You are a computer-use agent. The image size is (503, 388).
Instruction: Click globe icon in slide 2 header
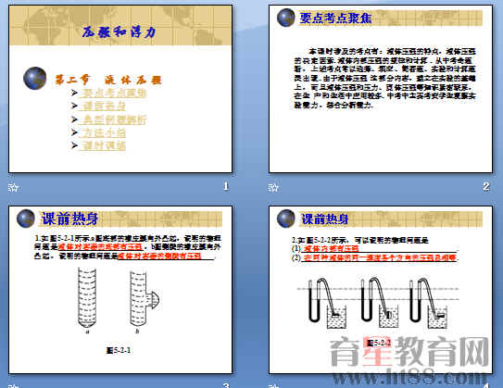[x=286, y=18]
